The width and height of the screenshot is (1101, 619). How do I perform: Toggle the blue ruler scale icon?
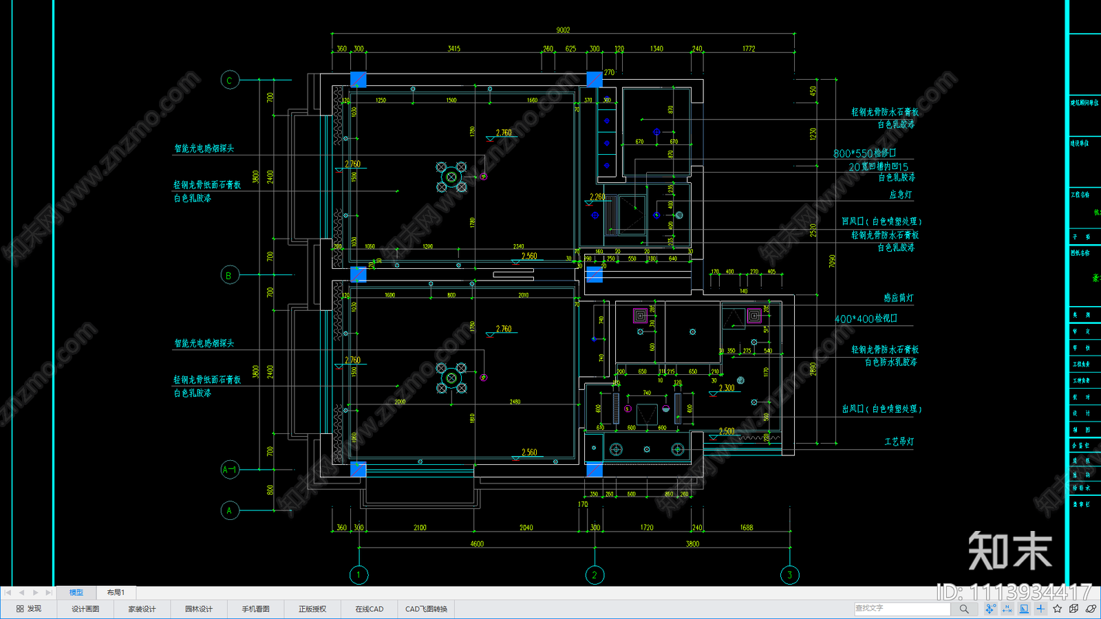(1024, 609)
